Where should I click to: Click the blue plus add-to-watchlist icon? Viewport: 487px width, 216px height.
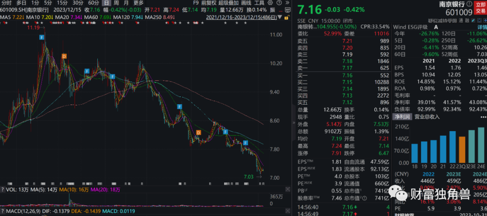tap(484, 20)
